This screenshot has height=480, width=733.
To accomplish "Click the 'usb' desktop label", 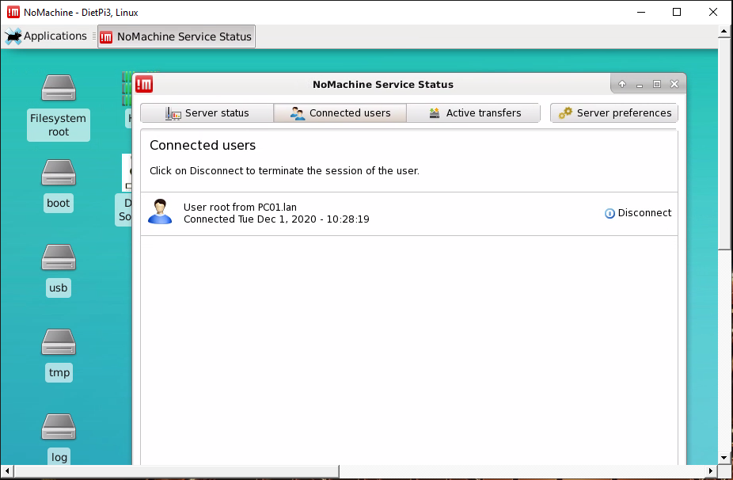I will (x=59, y=288).
